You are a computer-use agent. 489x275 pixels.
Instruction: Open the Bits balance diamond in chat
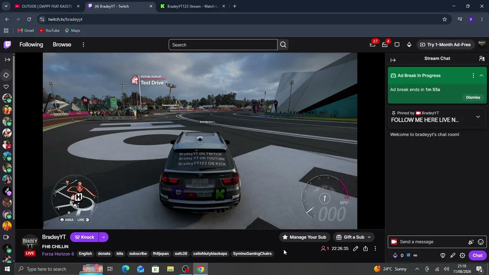tap(395, 256)
